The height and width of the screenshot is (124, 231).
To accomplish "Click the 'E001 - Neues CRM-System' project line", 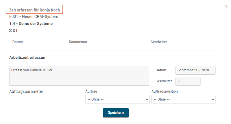I will [x=34, y=17].
